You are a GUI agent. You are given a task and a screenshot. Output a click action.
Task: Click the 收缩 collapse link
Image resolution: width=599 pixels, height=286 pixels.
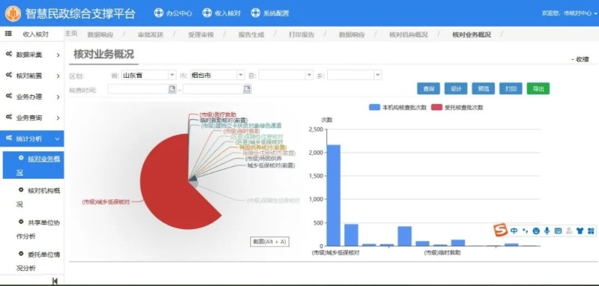tap(580, 59)
